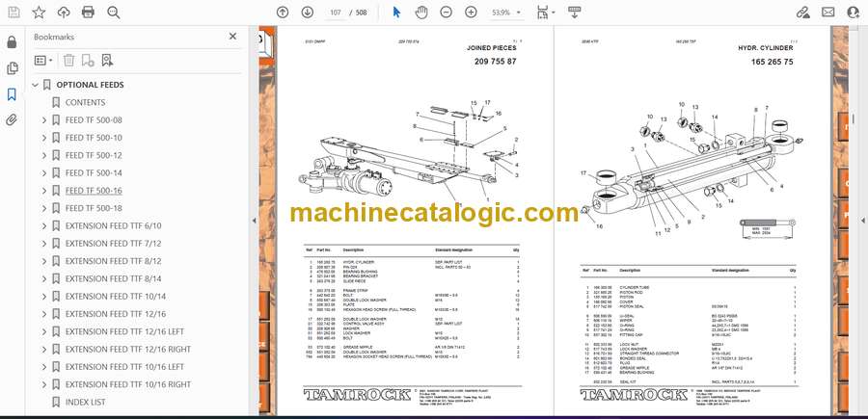Click the HYDR. CYLINDER title
The image size is (868, 419).
tap(765, 48)
